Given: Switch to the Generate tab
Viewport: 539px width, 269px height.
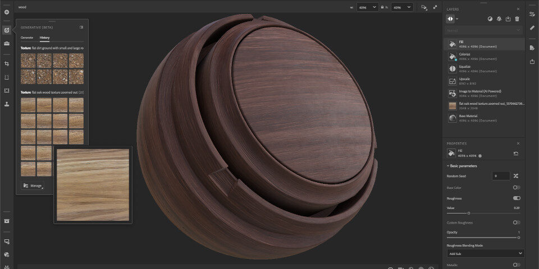Looking at the screenshot, I should click(x=27, y=38).
